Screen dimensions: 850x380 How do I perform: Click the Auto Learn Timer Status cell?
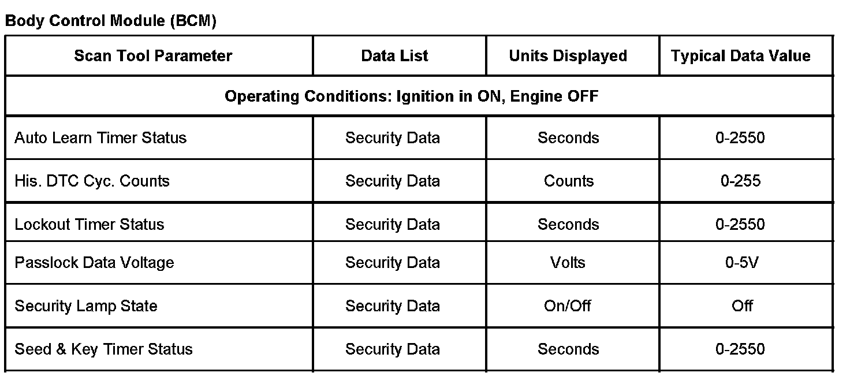click(x=100, y=138)
